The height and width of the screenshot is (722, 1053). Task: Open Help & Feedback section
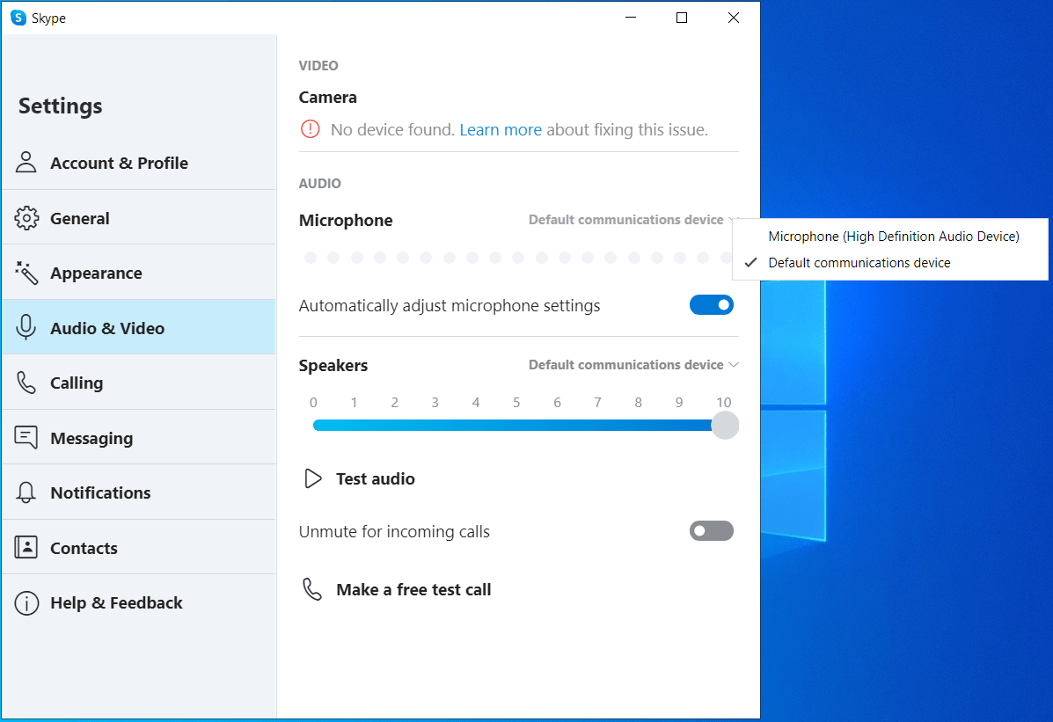pos(138,602)
